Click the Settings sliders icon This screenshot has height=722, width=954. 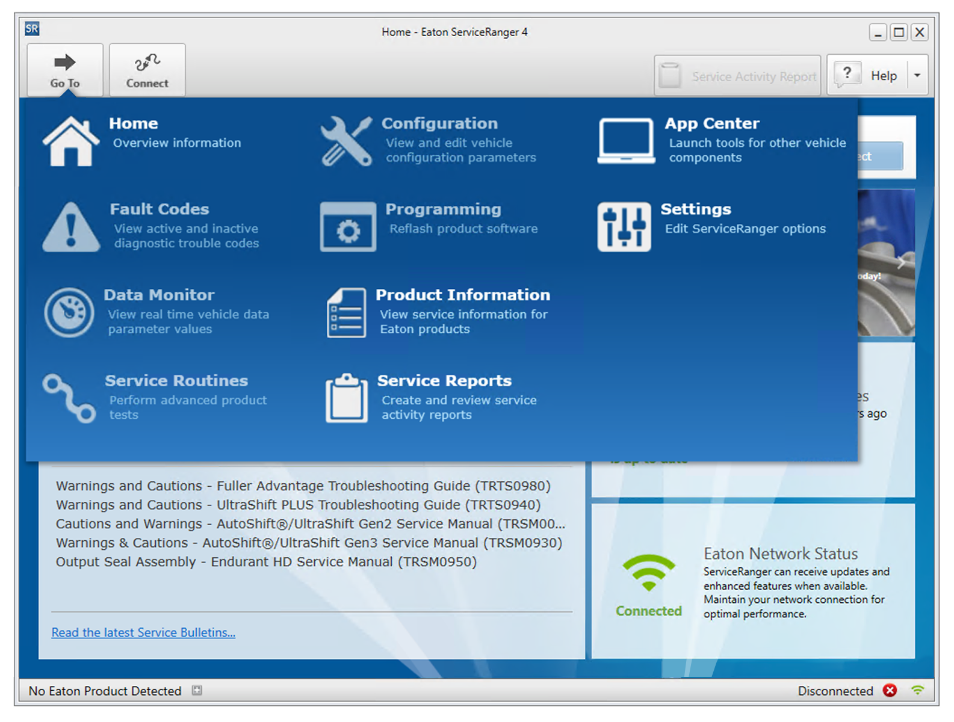624,227
